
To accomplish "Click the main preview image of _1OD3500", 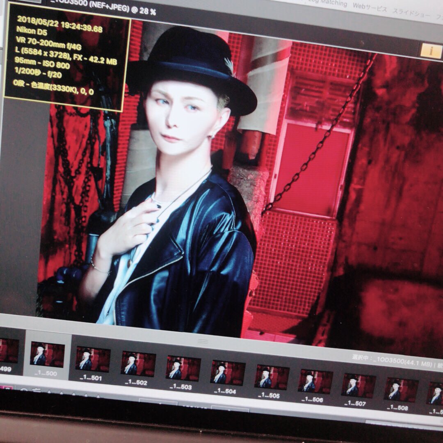I will 240,184.
